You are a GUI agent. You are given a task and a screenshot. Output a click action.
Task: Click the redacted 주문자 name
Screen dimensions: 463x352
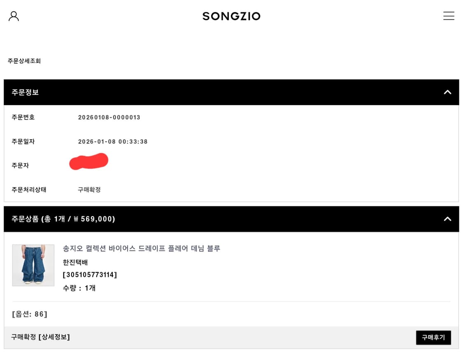pos(88,161)
